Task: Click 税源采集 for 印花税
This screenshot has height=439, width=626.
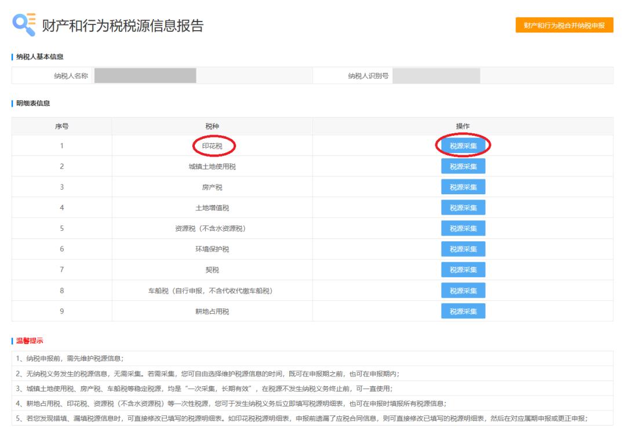Action: coord(462,146)
